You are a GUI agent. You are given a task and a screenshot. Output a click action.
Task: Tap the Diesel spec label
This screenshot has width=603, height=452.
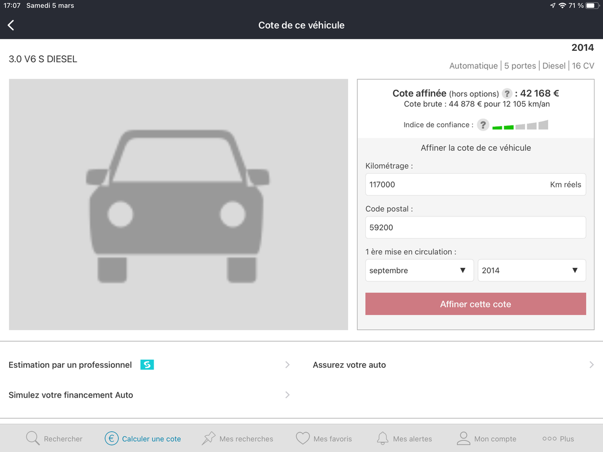click(x=554, y=66)
